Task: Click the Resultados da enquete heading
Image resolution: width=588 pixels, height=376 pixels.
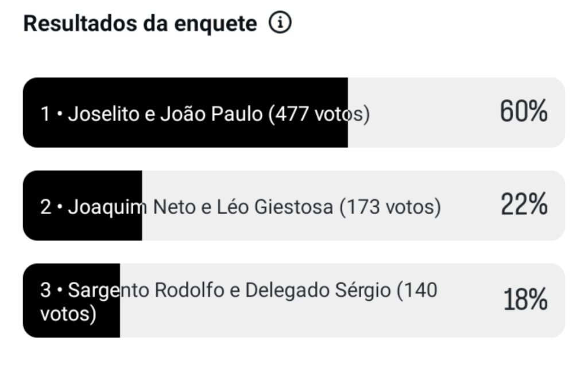Action: (140, 24)
